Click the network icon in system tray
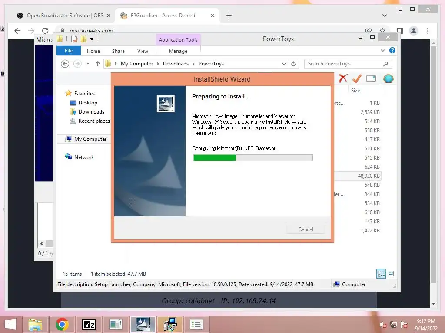 click(x=393, y=325)
